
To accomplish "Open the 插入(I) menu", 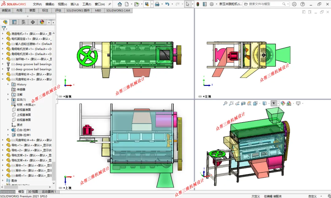I will coord(74,4).
